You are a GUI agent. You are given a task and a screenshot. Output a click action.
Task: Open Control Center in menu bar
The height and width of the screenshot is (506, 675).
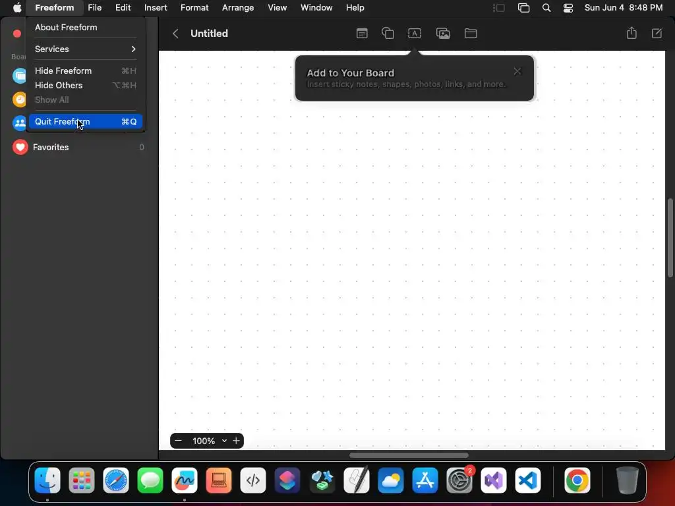(x=568, y=8)
